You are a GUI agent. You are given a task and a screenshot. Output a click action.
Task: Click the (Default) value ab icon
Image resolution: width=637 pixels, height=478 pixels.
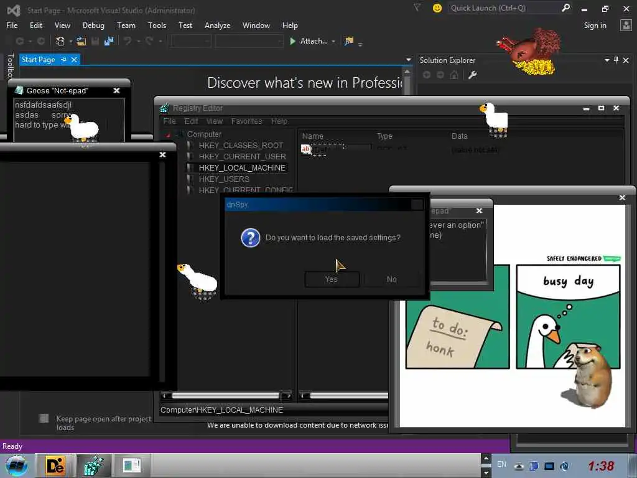[306, 149]
